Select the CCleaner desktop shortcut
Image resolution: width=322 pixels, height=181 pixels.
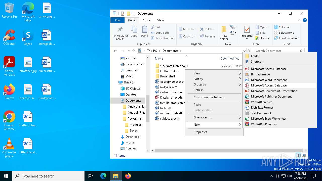[x=9, y=37]
